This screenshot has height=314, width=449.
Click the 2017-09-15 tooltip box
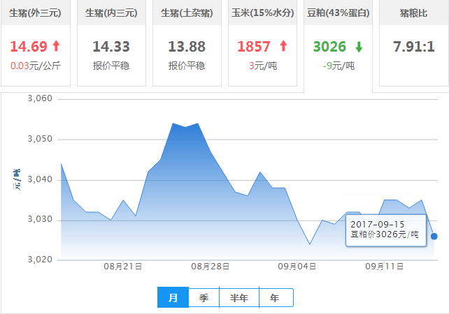tap(386, 230)
